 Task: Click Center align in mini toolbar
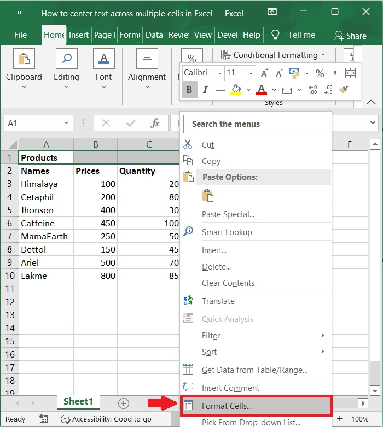click(220, 90)
